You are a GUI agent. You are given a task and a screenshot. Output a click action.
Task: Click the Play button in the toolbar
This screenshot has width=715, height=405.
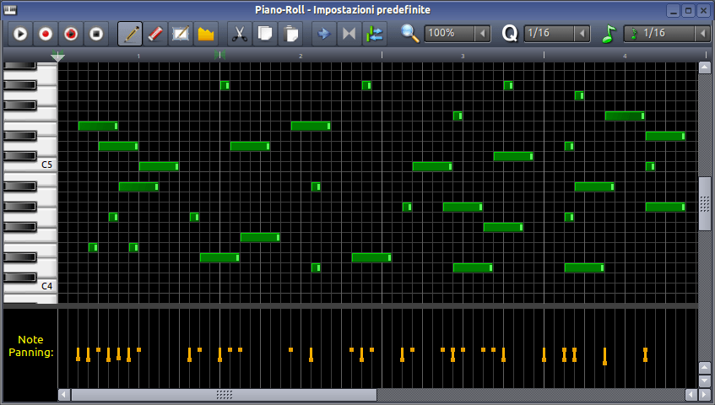[x=20, y=34]
